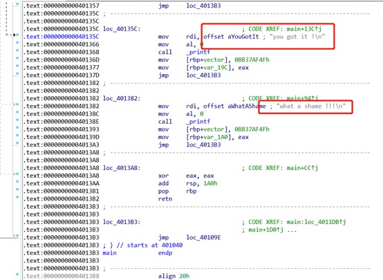Screen dimensions: 383x280
Task: Click the 'retn' instruction
Action: pyautogui.click(x=165, y=199)
